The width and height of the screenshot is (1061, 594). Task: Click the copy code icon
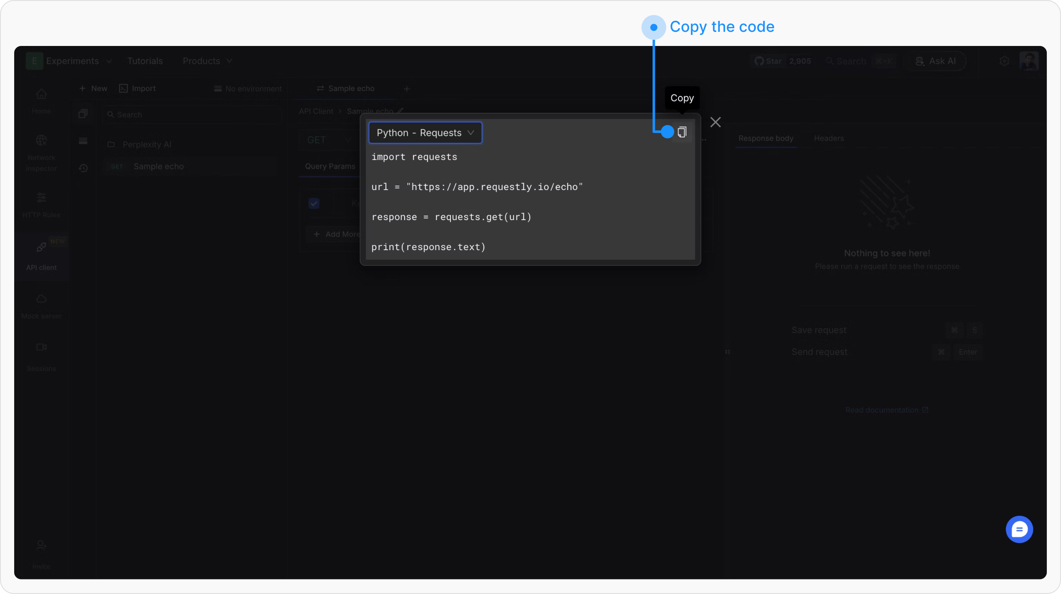682,132
